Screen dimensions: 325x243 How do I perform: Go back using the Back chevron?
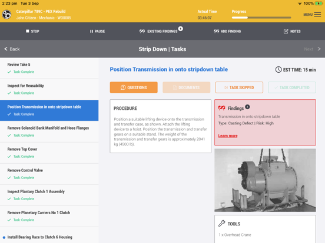[x=6, y=49]
